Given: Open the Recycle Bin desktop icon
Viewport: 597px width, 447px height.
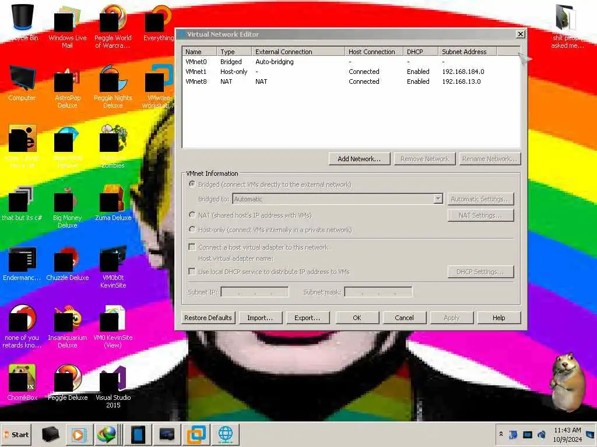Looking at the screenshot, I should pyautogui.click(x=23, y=23).
